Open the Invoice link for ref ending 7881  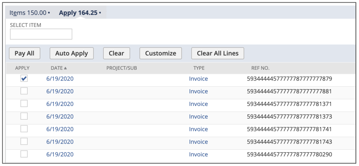pyautogui.click(x=198, y=92)
